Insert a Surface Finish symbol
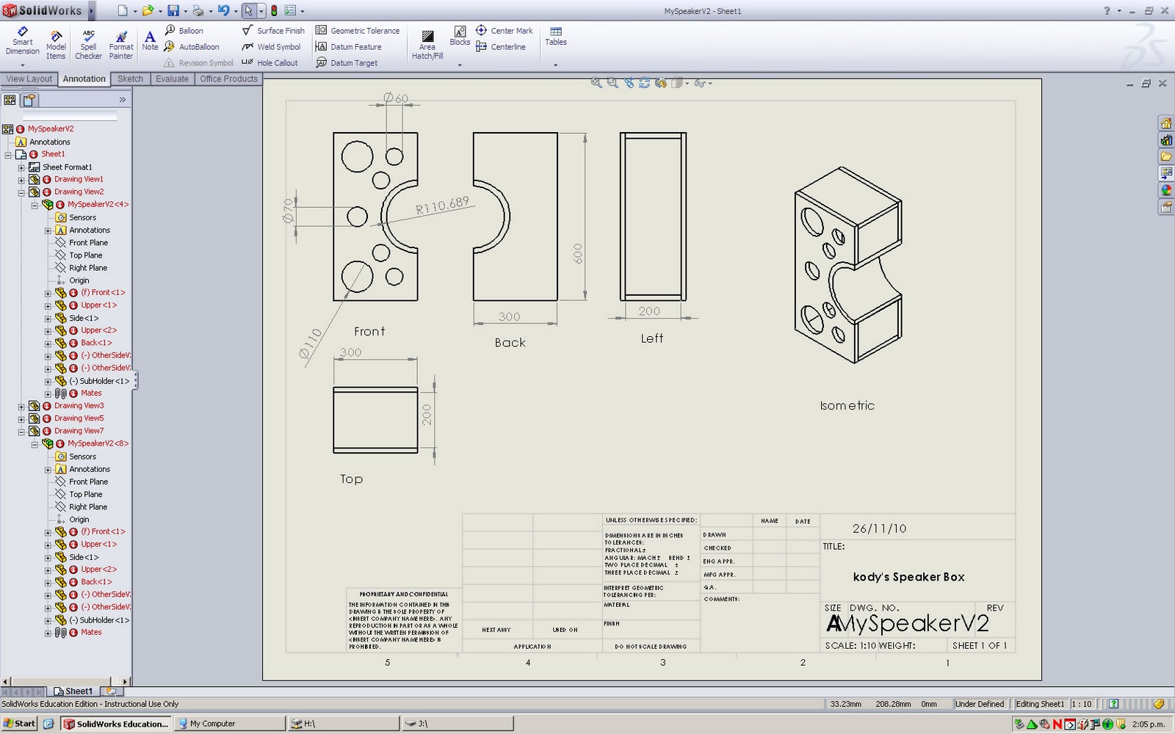This screenshot has width=1175, height=734. 273,31
